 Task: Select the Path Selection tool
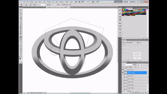pos(21,44)
